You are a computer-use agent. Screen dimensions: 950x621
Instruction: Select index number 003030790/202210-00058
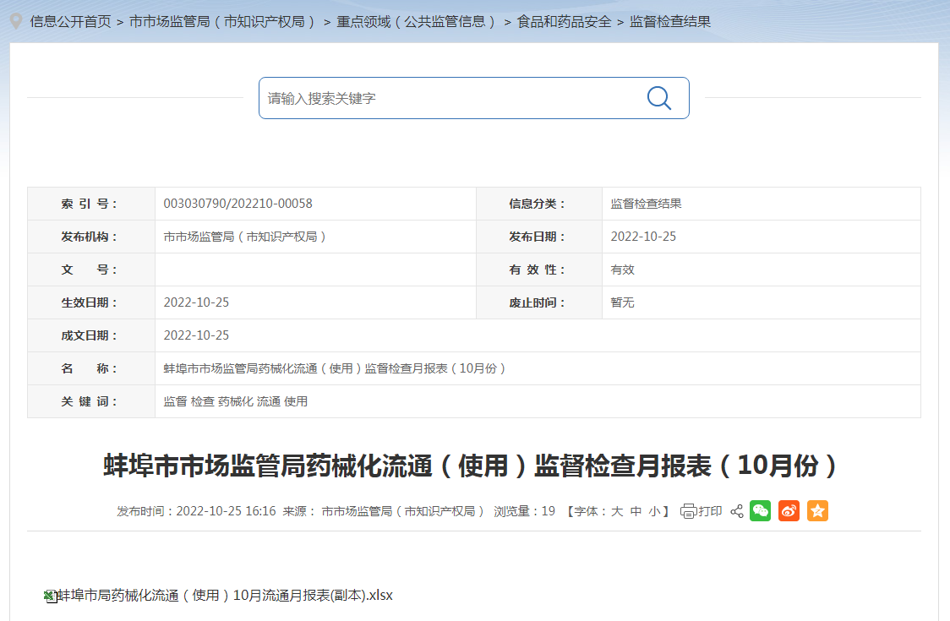tap(238, 204)
